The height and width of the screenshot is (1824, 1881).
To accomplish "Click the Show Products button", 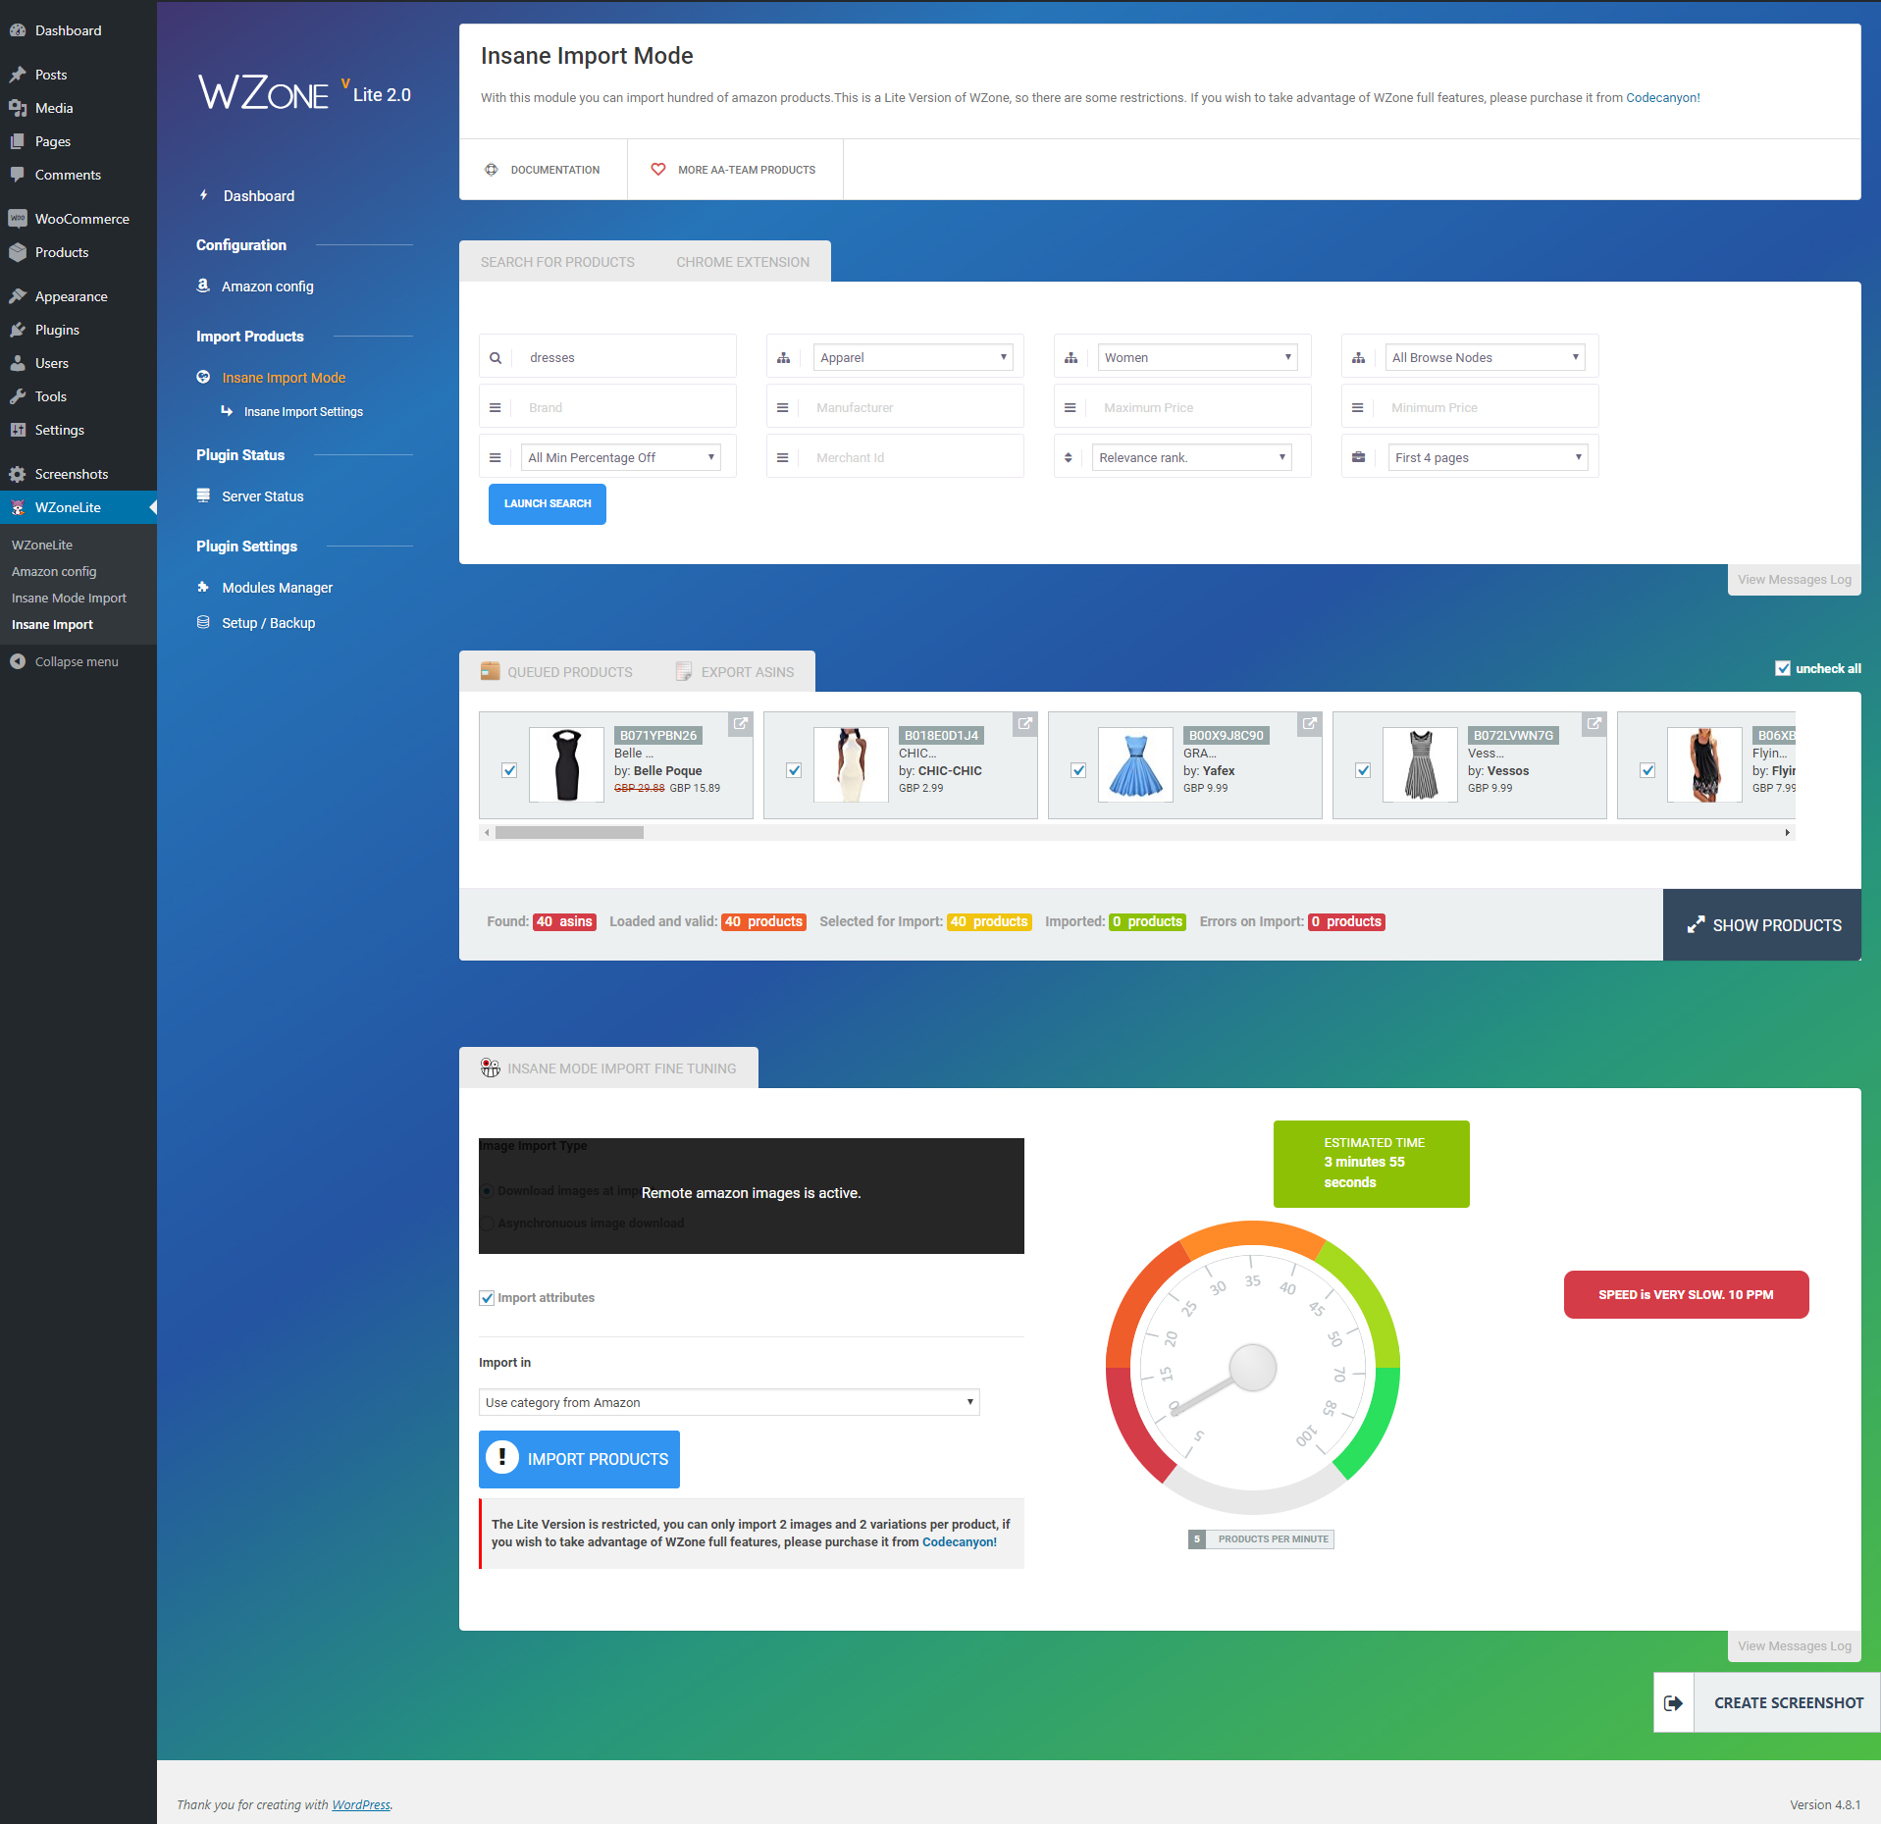I will click(x=1762, y=925).
